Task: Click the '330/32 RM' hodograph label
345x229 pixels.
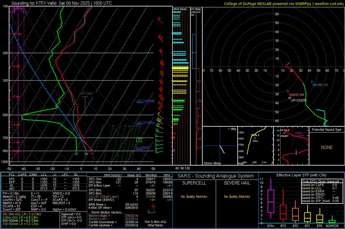Action: click(x=296, y=95)
